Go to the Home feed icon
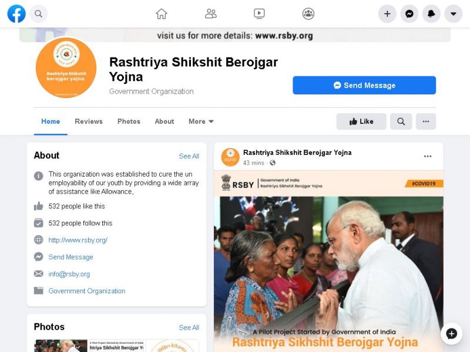The image size is (470, 352). tap(162, 13)
